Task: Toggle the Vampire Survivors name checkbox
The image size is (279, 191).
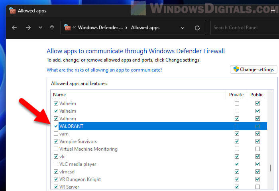Action: click(56, 141)
